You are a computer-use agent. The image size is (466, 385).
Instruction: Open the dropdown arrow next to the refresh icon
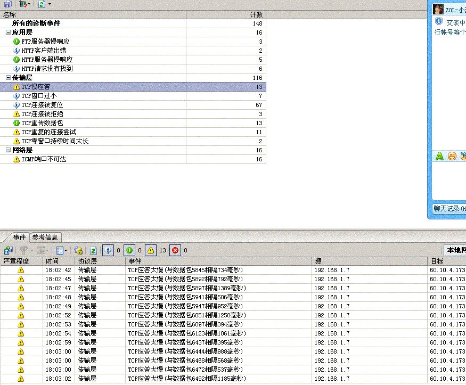(x=50, y=4)
